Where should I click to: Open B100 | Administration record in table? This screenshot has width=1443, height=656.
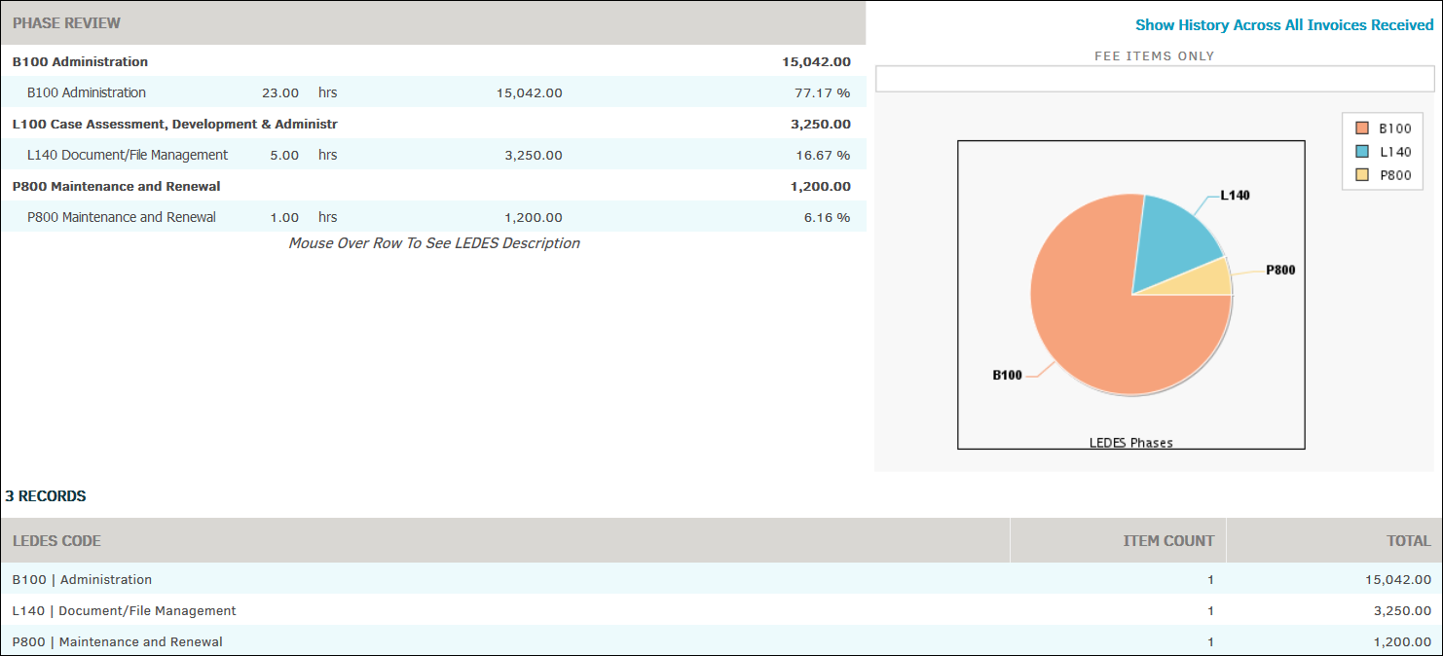coord(82,580)
